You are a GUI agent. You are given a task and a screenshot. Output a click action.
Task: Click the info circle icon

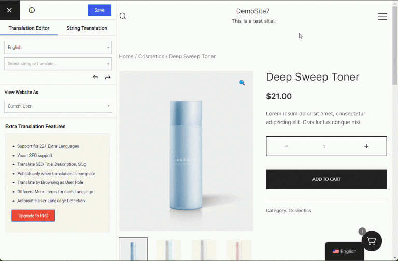click(32, 10)
